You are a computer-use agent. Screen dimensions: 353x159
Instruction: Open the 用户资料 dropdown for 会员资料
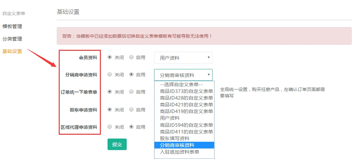coord(183,58)
